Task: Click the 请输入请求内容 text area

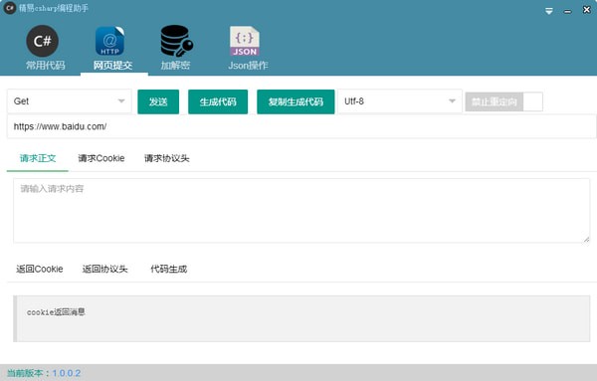Action: (x=301, y=211)
